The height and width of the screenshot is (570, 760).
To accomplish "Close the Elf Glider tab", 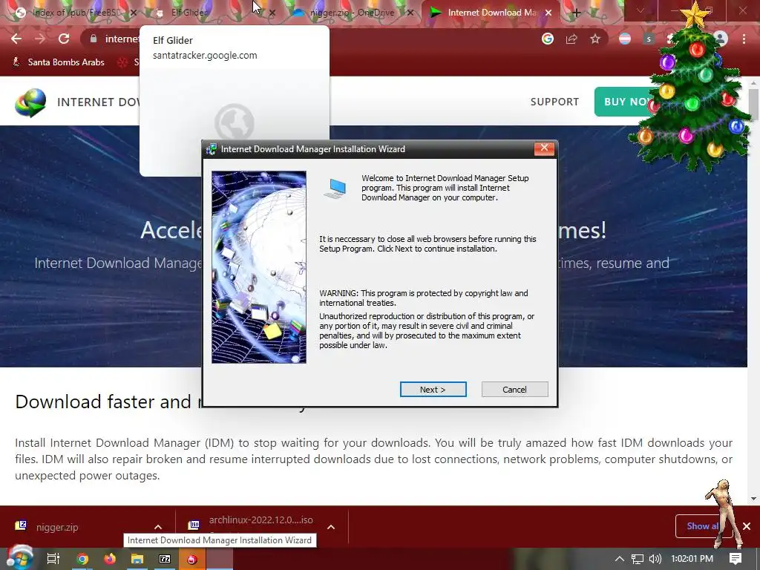I will [272, 13].
